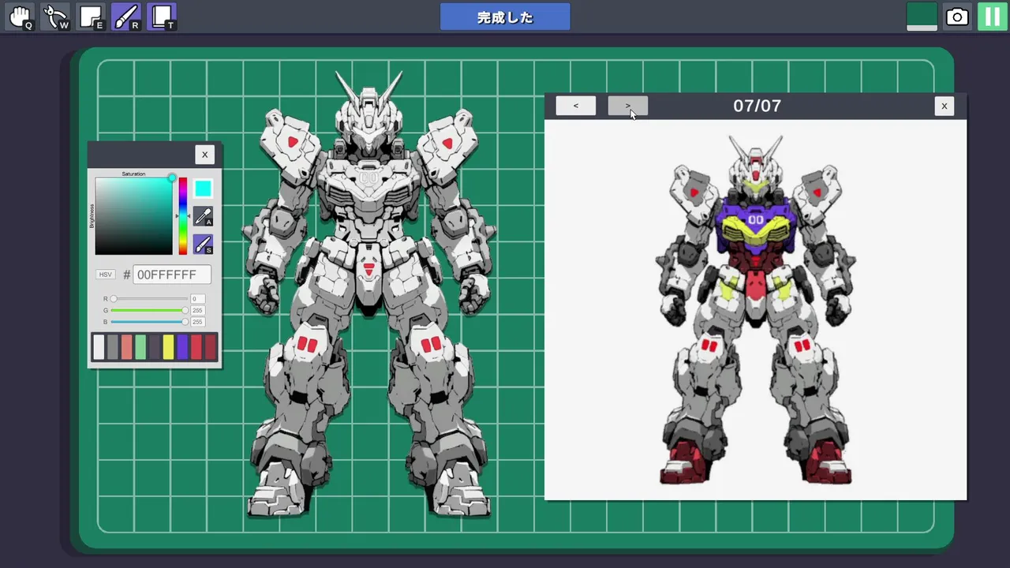Viewport: 1010px width, 568px height.
Task: Go to previous reference image
Action: click(x=575, y=106)
